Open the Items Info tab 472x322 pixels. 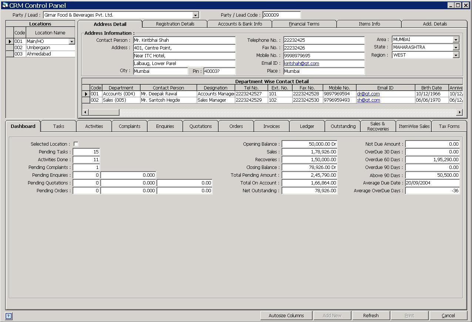click(x=369, y=24)
